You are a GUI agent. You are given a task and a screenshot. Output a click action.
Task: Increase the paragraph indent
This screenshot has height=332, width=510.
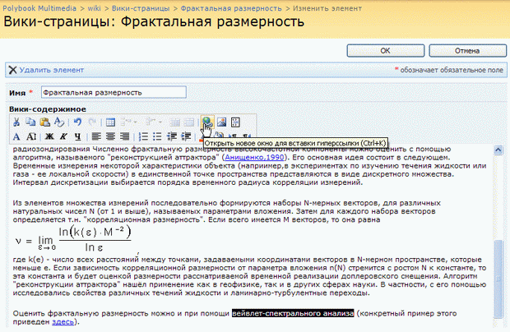[186, 136]
